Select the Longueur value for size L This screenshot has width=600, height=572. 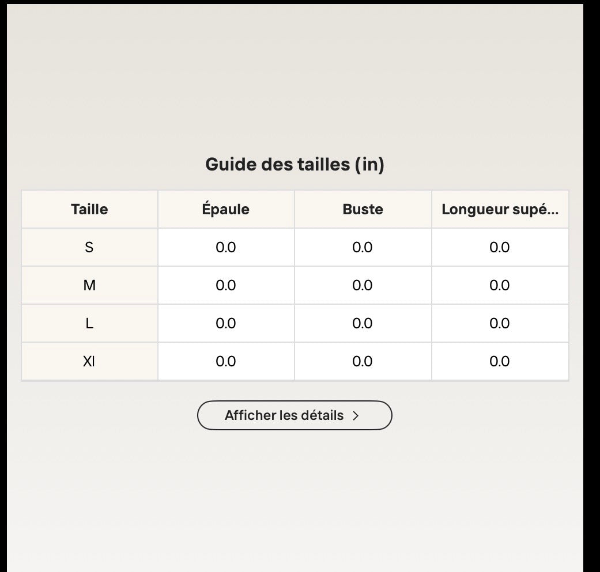point(500,323)
